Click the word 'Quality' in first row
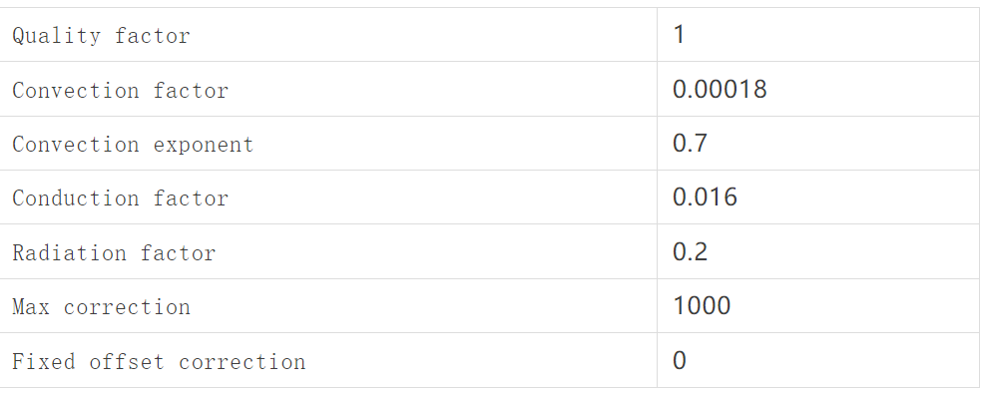 click(56, 36)
